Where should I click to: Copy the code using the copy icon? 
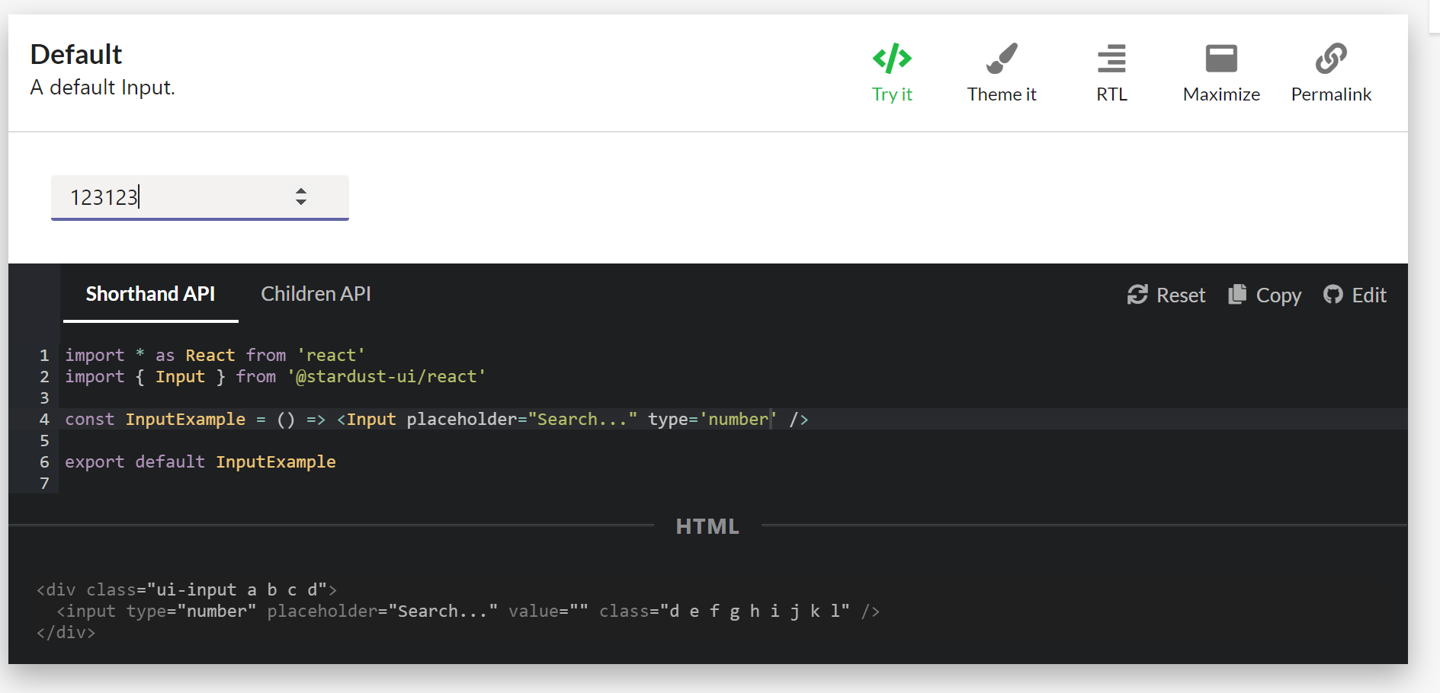pyautogui.click(x=1237, y=295)
